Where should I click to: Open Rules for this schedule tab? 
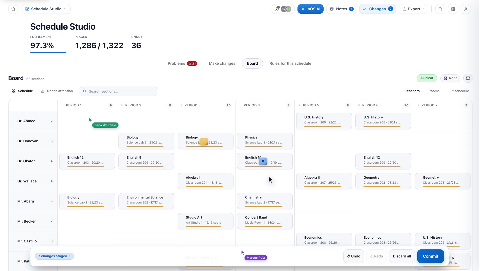pos(290,63)
